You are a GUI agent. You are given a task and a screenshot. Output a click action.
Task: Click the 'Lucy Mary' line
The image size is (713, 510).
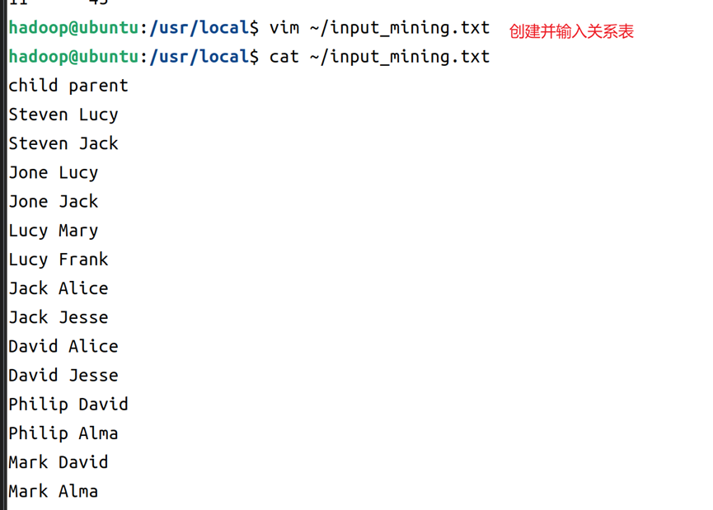(x=54, y=231)
